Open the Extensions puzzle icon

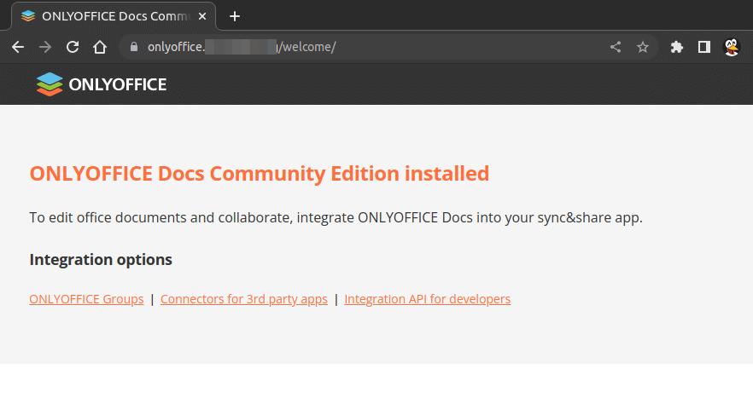click(x=677, y=48)
